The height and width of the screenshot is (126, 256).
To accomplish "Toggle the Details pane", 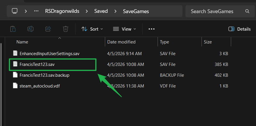I will point(239,29).
